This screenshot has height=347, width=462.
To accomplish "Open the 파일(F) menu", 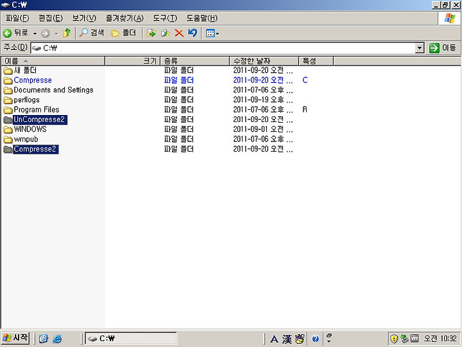I will (x=17, y=18).
